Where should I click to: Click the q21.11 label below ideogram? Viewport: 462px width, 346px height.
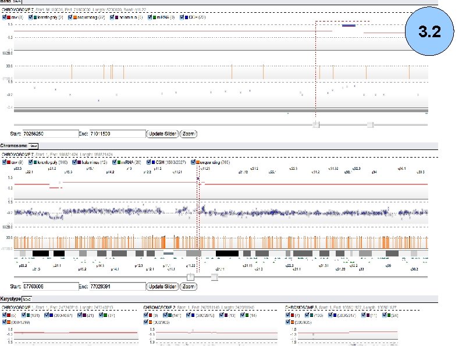tap(220, 269)
